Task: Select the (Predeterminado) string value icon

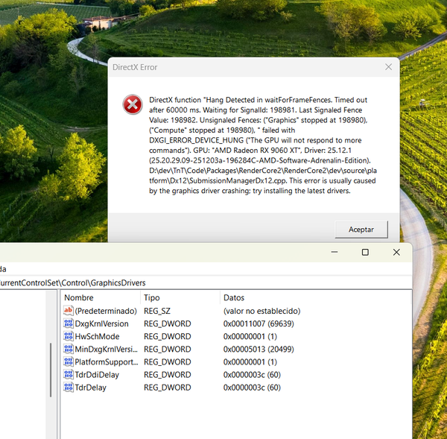Action: 69,311
